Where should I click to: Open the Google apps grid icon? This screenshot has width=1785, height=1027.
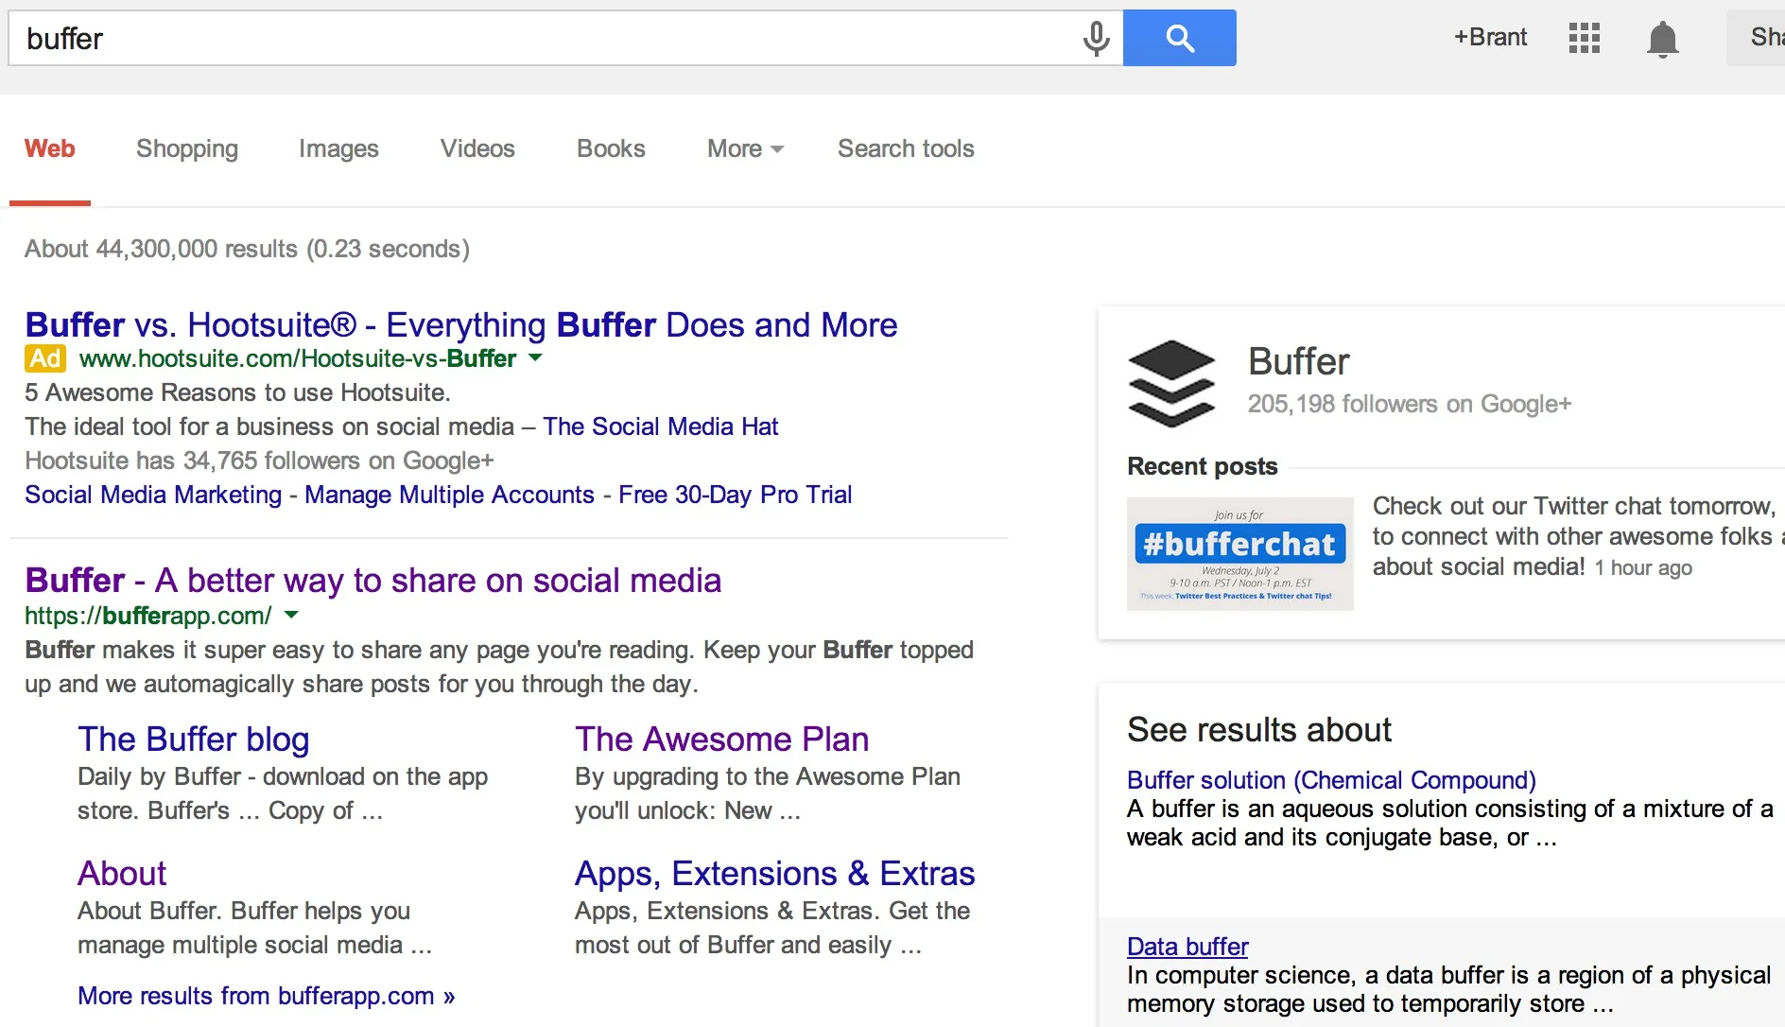point(1585,38)
